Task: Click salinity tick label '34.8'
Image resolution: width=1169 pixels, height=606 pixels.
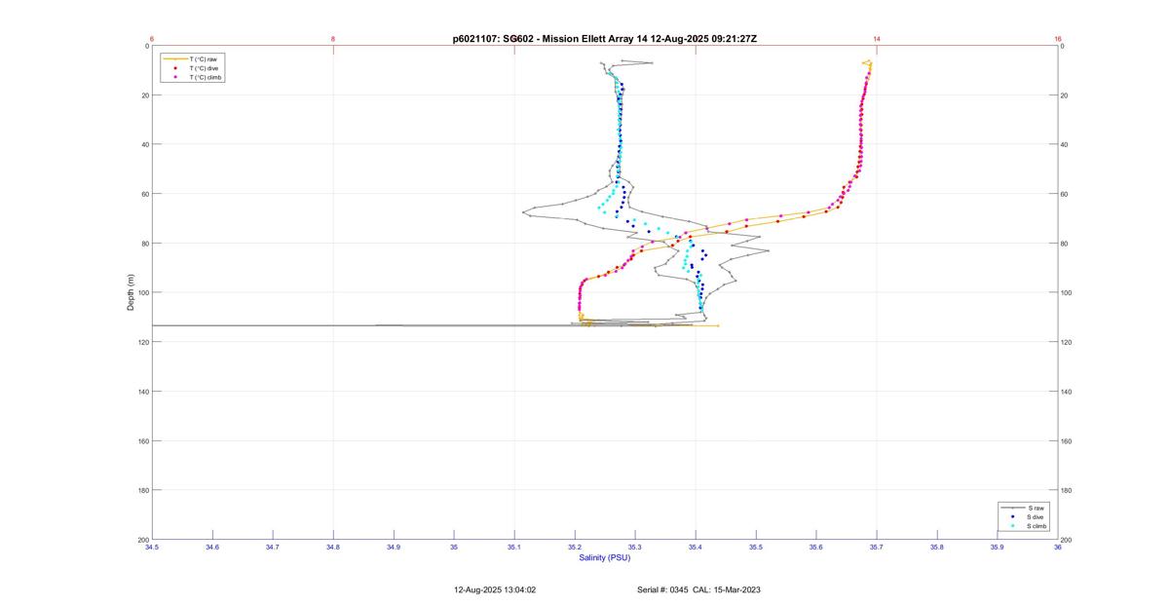Action: click(333, 548)
